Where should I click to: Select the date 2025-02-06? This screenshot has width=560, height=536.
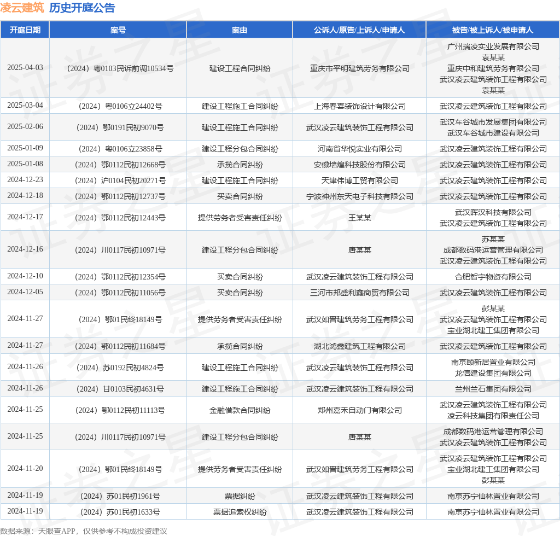pyautogui.click(x=25, y=127)
